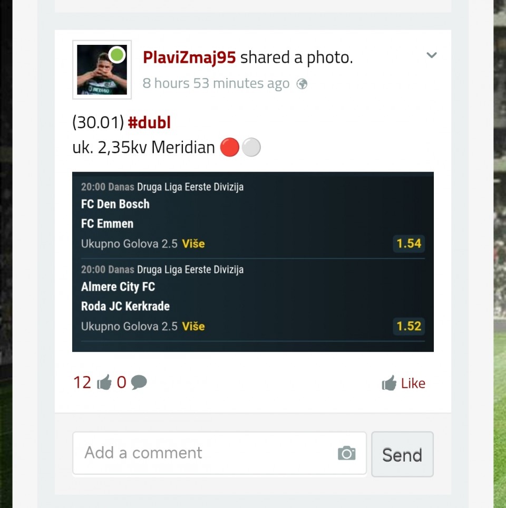Image resolution: width=506 pixels, height=508 pixels.
Task: Open the shared betting slip photo
Action: [x=253, y=262]
